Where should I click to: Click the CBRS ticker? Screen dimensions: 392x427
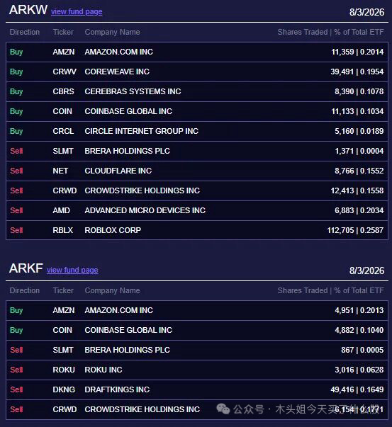[63, 91]
